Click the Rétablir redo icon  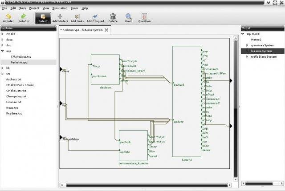click(x=24, y=16)
